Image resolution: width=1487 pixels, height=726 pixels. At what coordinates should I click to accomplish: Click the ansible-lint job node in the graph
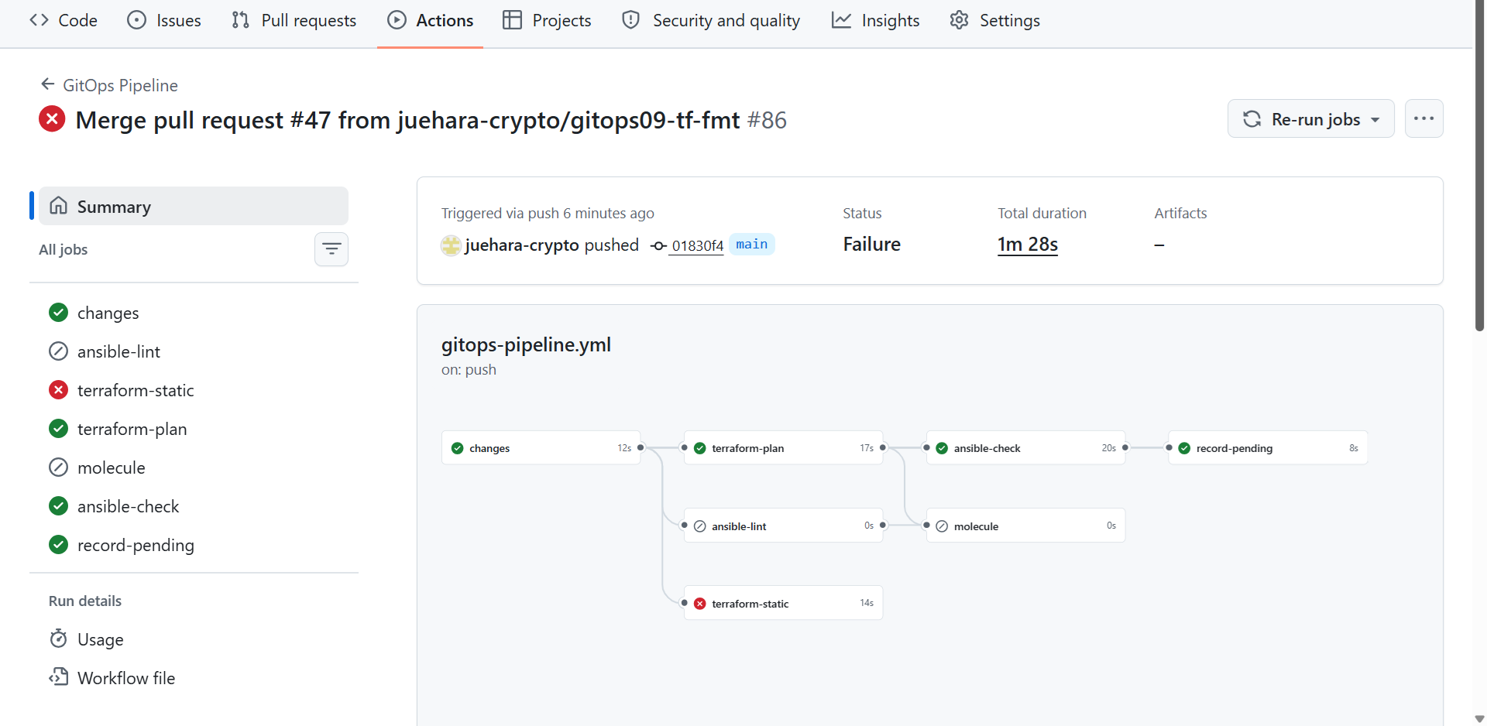click(783, 526)
